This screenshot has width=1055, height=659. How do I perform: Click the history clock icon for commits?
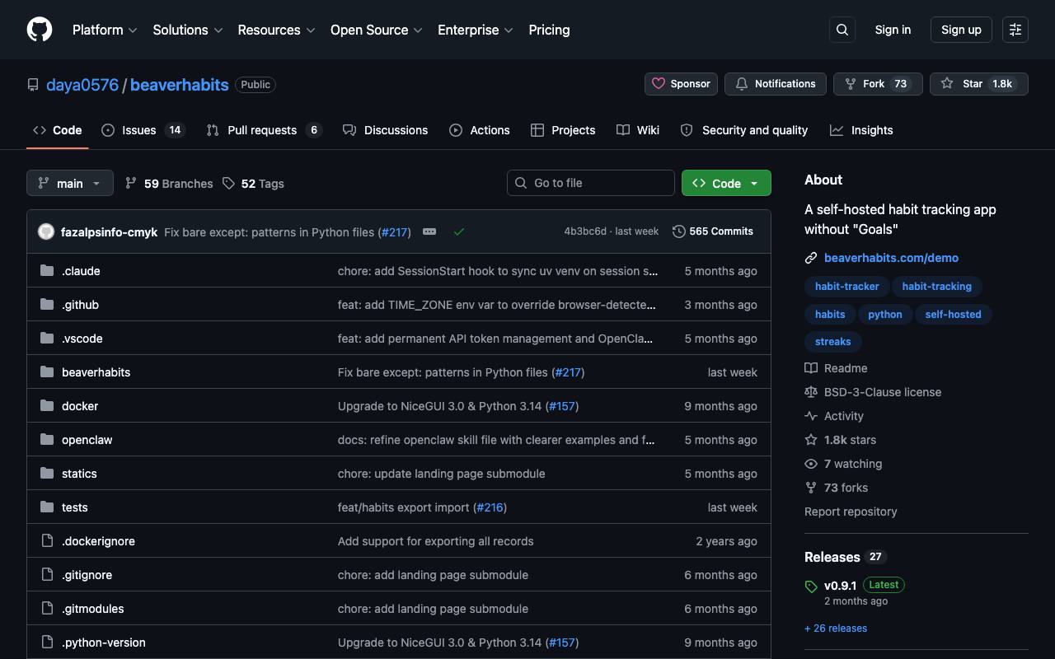(x=679, y=231)
